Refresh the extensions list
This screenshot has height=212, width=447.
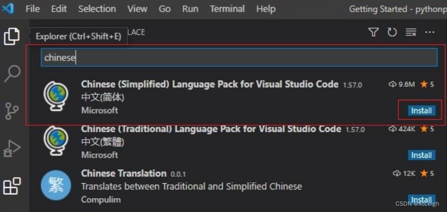coord(392,32)
